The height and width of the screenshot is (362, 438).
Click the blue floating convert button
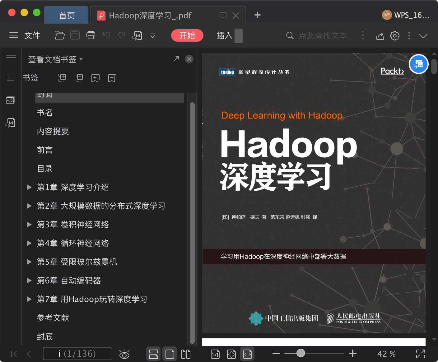(418, 64)
